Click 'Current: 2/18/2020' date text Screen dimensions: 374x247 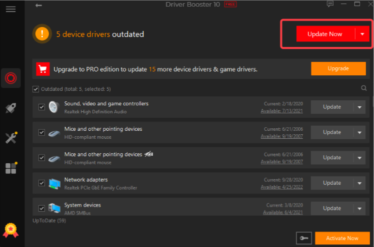[283, 104]
